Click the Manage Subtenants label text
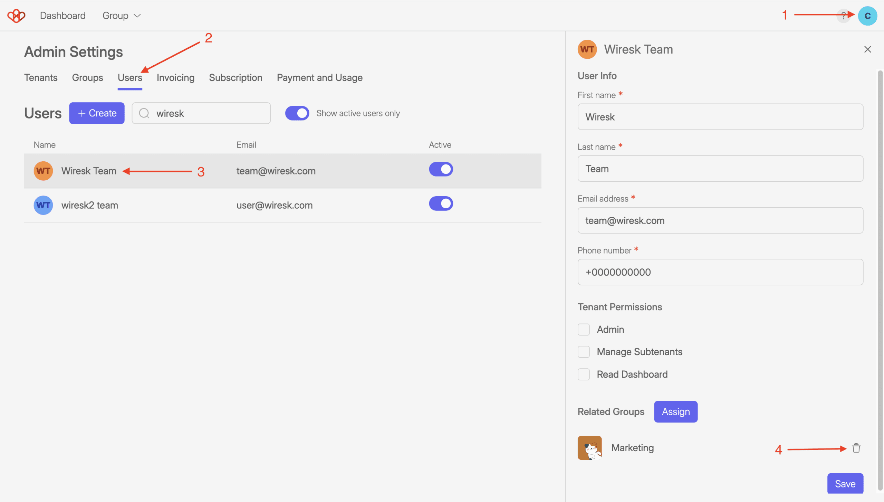 coord(640,352)
